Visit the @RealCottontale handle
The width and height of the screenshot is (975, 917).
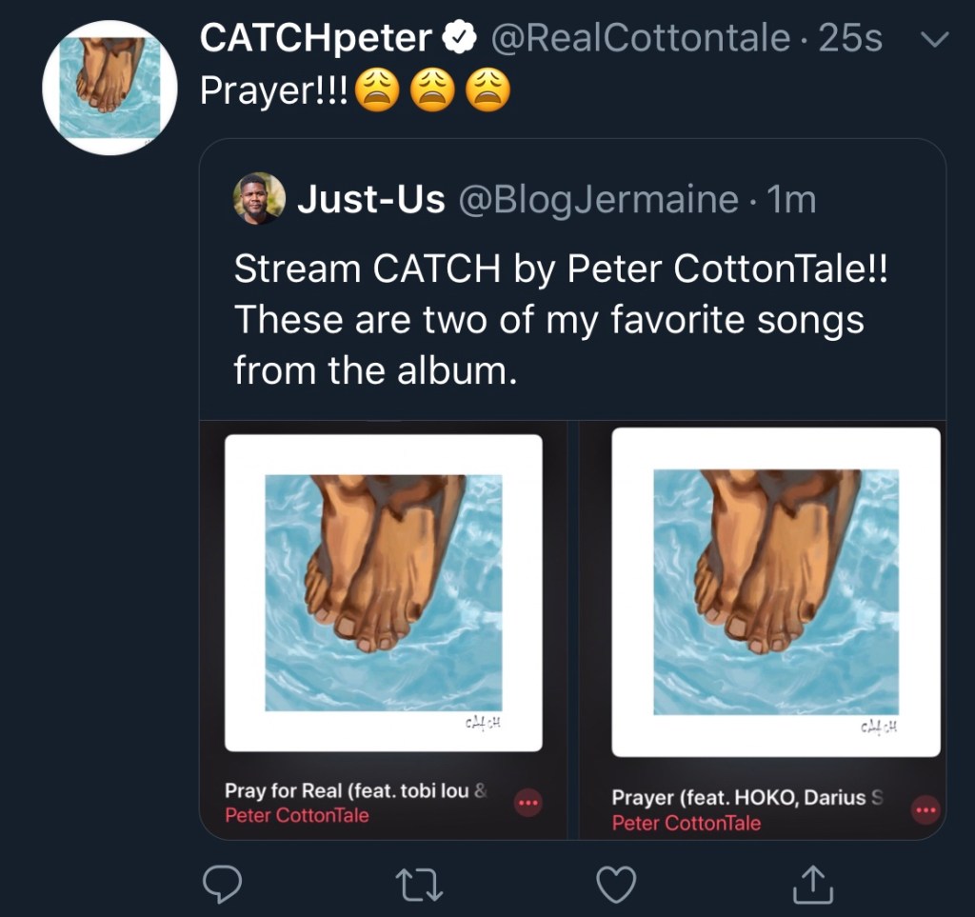[x=639, y=39]
